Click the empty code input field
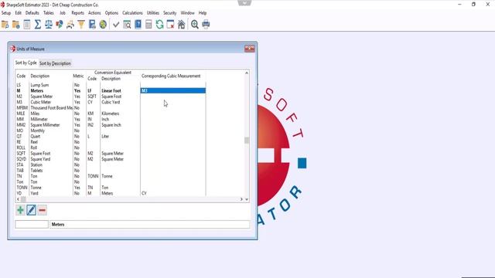The image size is (495, 278). [x=32, y=225]
